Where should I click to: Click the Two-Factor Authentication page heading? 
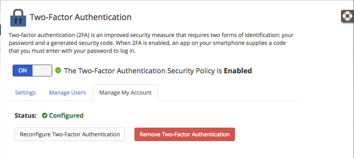pos(81,17)
